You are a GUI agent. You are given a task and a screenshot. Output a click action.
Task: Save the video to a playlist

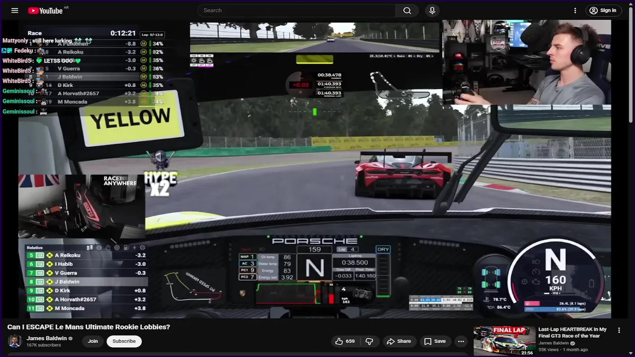pos(435,341)
